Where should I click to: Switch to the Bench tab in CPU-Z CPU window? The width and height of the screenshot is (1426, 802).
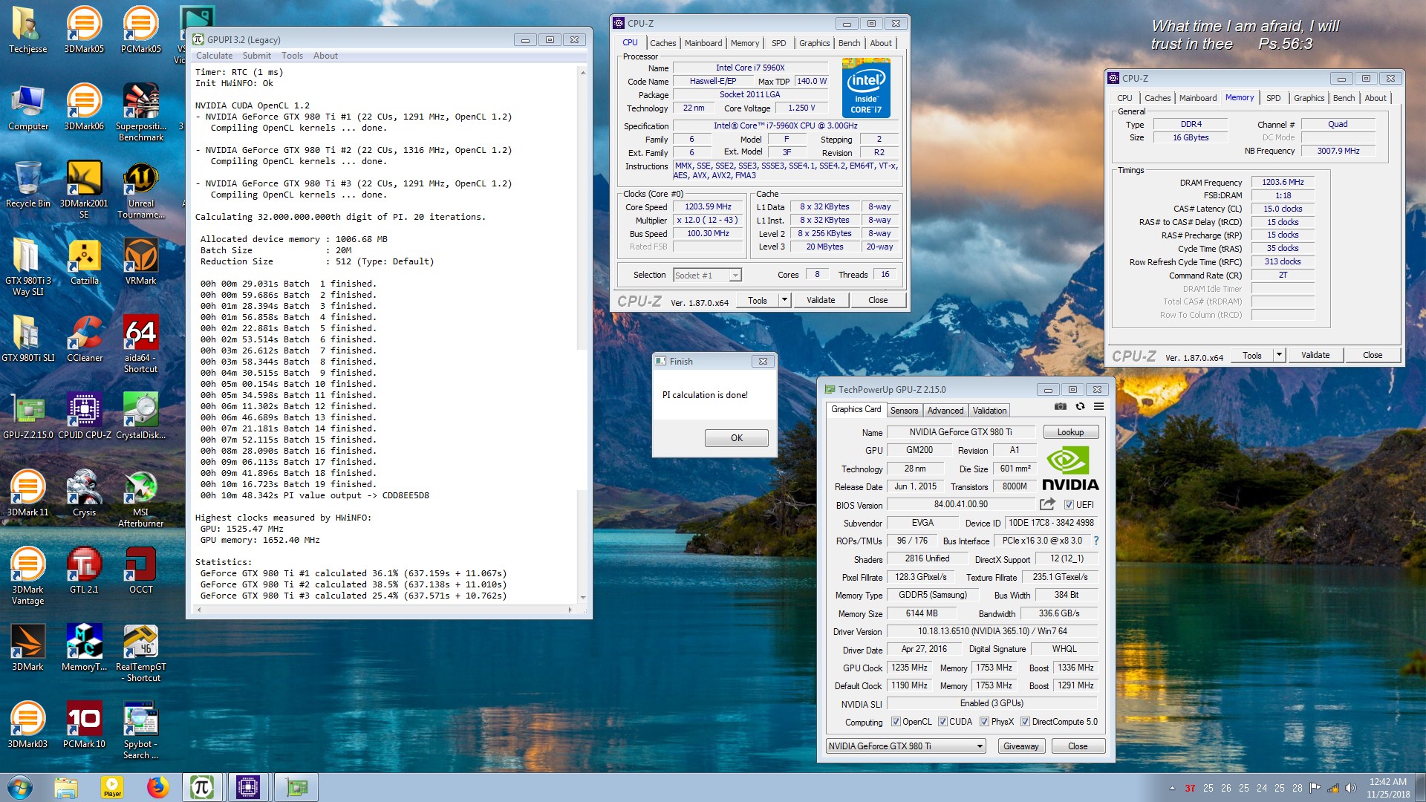click(x=849, y=43)
